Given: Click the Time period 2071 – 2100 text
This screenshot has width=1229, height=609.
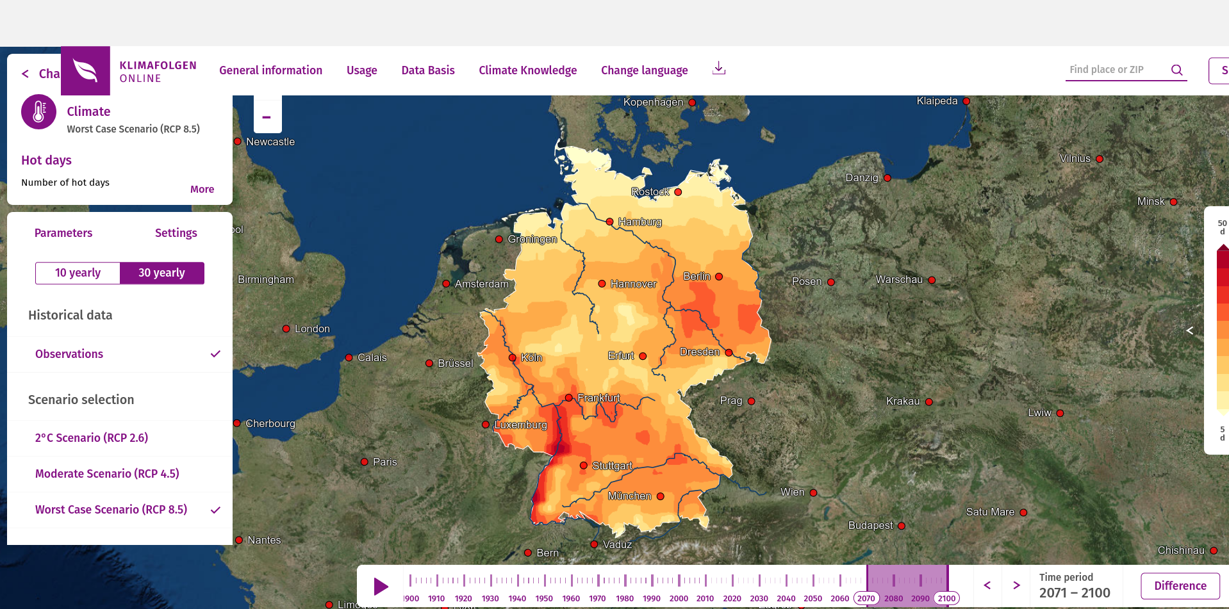Looking at the screenshot, I should (1075, 586).
